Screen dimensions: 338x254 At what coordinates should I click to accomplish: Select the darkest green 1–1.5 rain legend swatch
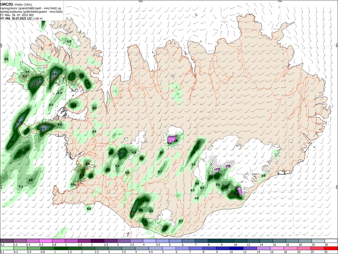tap(61, 248)
